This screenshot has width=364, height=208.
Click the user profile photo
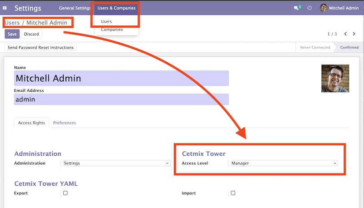tap(335, 78)
